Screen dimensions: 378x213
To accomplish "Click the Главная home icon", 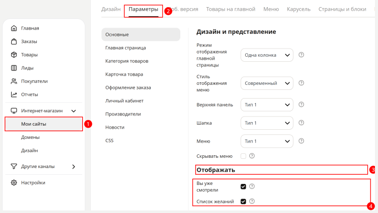I will (14, 28).
